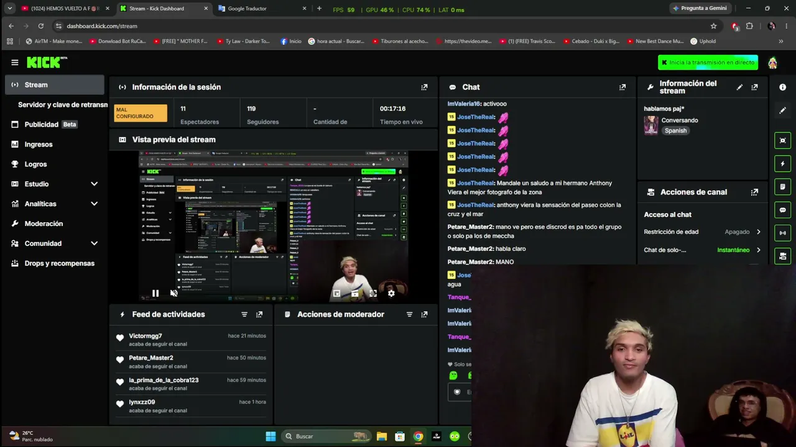The width and height of the screenshot is (796, 447).
Task: Toggle the session info broadcast widget button
Action: tap(782, 233)
